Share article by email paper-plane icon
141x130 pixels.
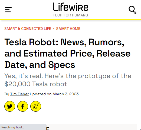coord(36,106)
